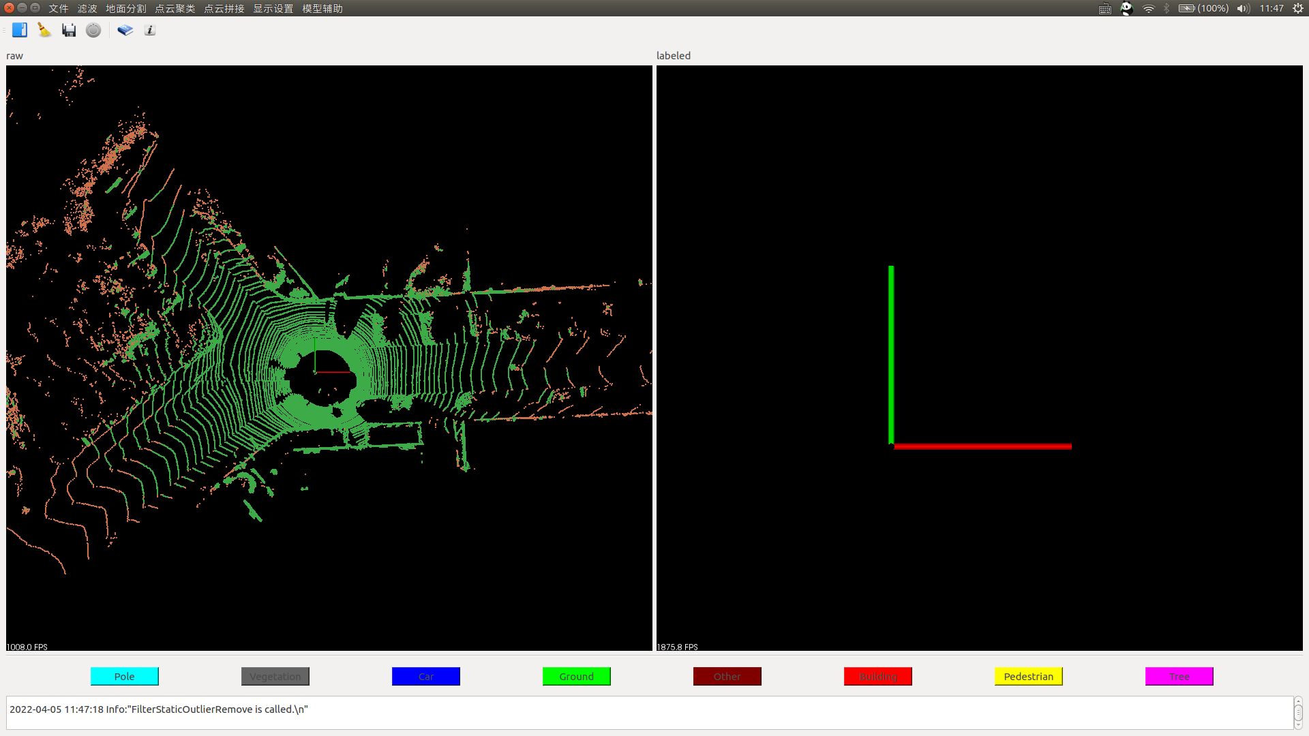1309x736 pixels.
Task: Select the magenta Tree label button
Action: 1179,676
